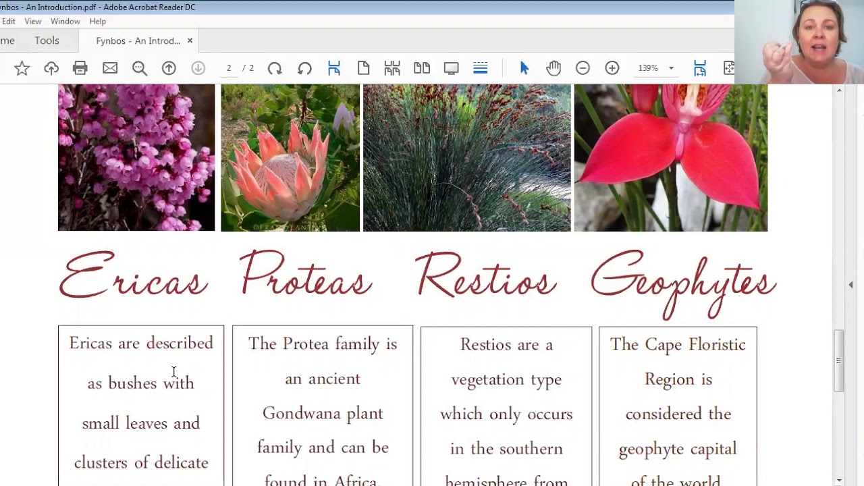864x486 pixels.
Task: Expand the right-hand tools pane arrow
Action: pyautogui.click(x=850, y=285)
